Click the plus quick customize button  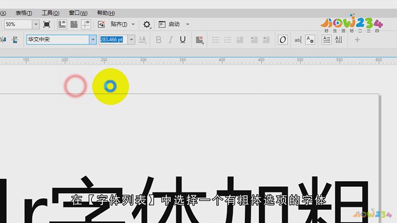click(x=357, y=40)
